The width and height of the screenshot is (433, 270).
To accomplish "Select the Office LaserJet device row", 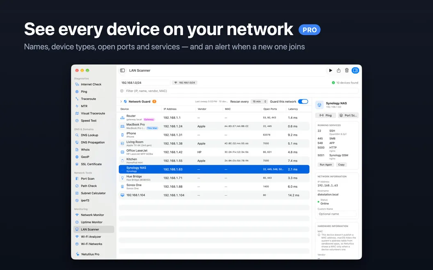I will [214, 152].
